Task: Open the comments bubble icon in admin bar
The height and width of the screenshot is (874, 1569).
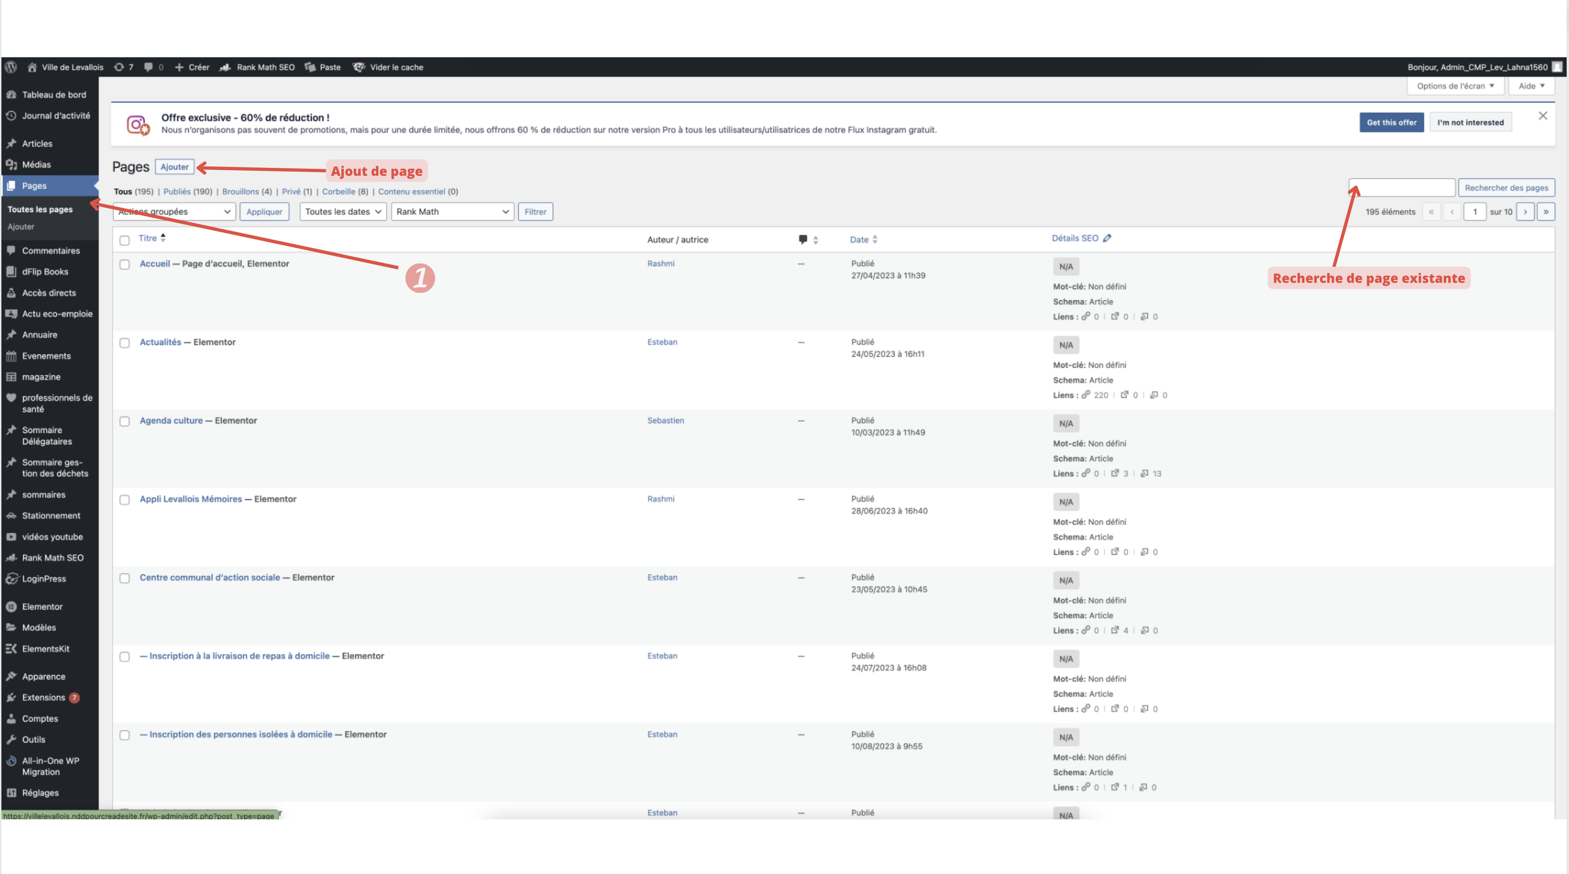Action: click(x=149, y=67)
